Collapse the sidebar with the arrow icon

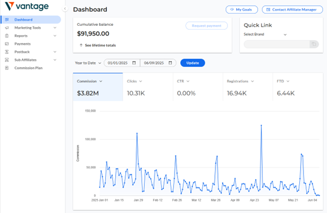point(65,9)
